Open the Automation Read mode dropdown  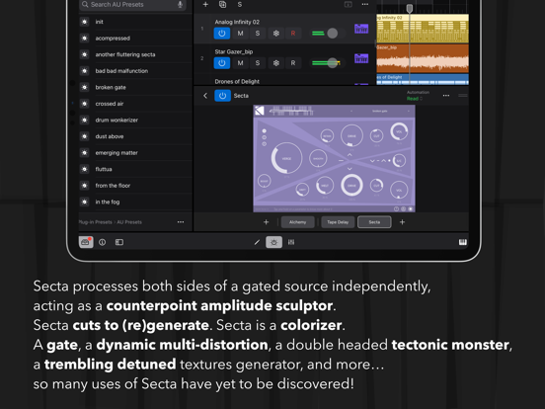tap(415, 99)
